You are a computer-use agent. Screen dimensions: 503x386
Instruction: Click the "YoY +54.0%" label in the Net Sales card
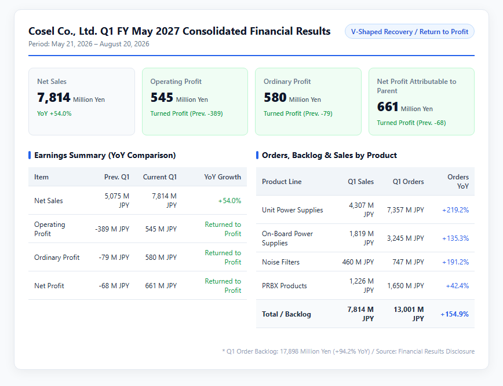coord(54,113)
